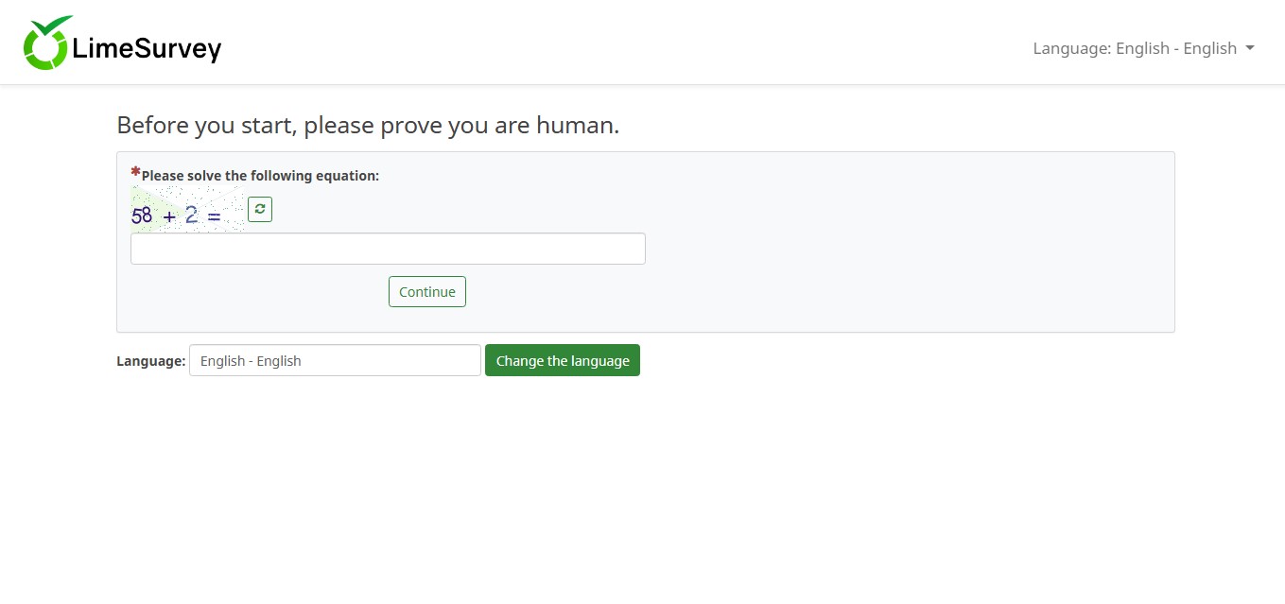
Task: Click the captcha equation image
Action: coord(187,210)
